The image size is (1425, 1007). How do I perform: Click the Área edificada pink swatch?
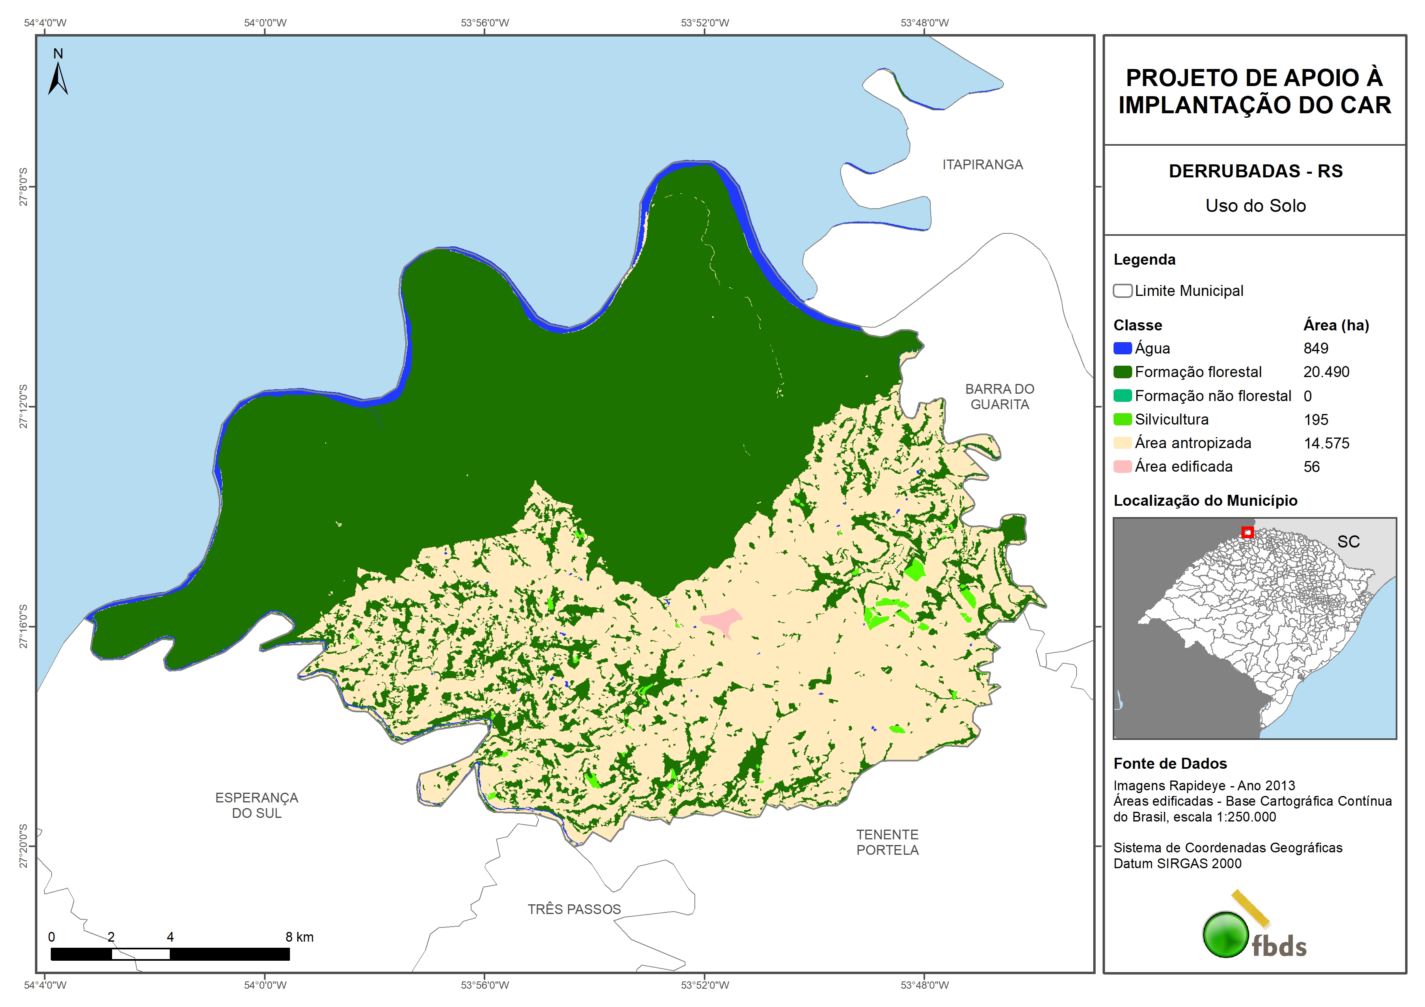pos(1122,467)
